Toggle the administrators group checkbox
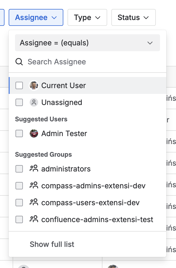This screenshot has height=268, width=176. [19, 169]
